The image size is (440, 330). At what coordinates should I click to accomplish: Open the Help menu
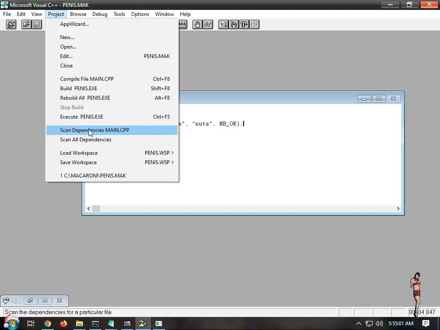tap(185, 14)
